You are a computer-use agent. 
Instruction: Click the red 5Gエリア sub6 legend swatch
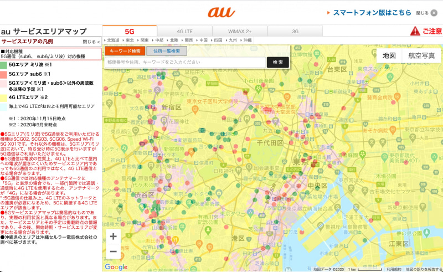(3, 74)
